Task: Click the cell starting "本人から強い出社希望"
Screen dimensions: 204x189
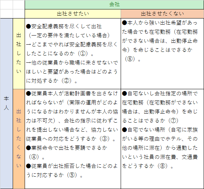Action: [162, 54]
